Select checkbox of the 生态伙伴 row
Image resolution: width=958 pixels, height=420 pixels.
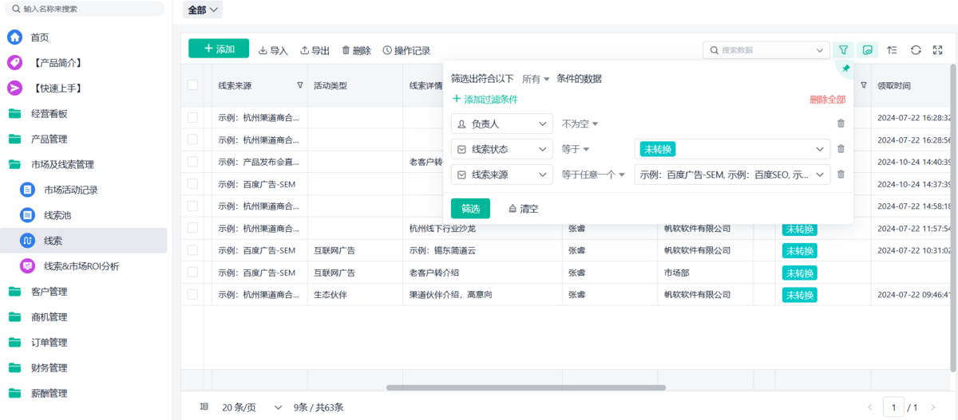(x=192, y=295)
